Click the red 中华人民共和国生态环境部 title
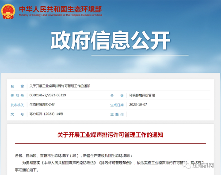The height and width of the screenshot is (175, 221). (61, 9)
